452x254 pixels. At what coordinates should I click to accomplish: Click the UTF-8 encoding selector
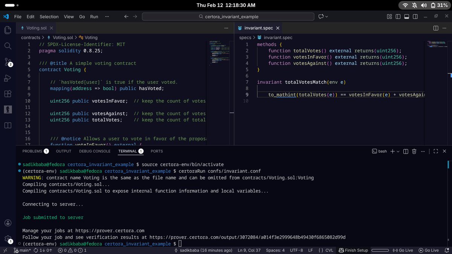(x=296, y=250)
